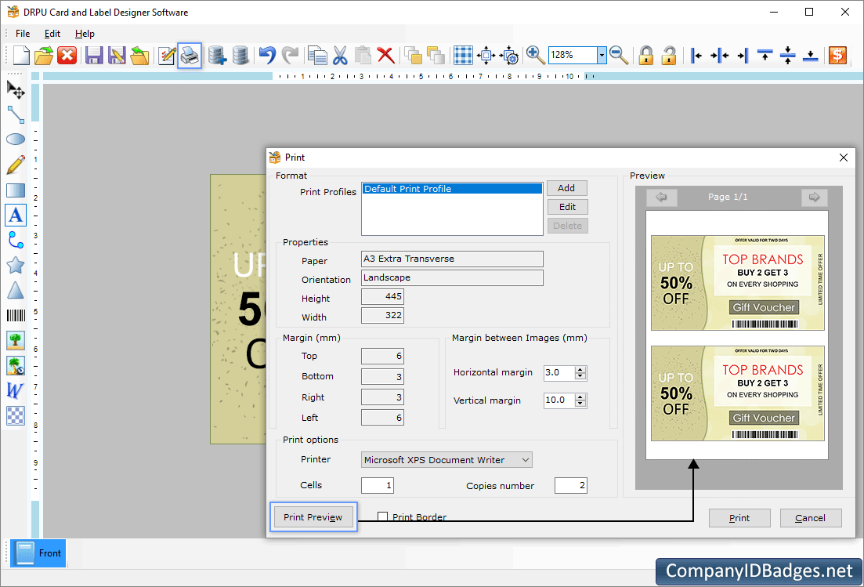
Task: Open the Help menu
Action: [x=85, y=34]
